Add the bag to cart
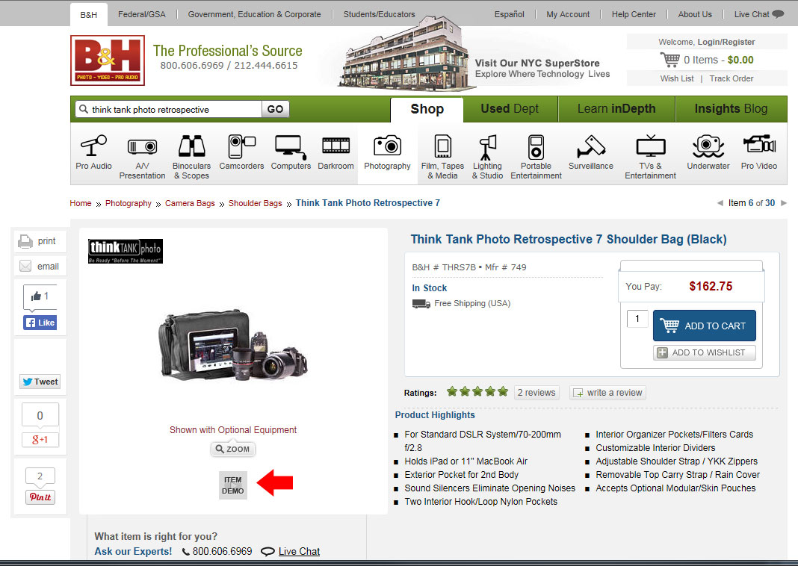Viewport: 798px width, 566px height. pyautogui.click(x=705, y=326)
